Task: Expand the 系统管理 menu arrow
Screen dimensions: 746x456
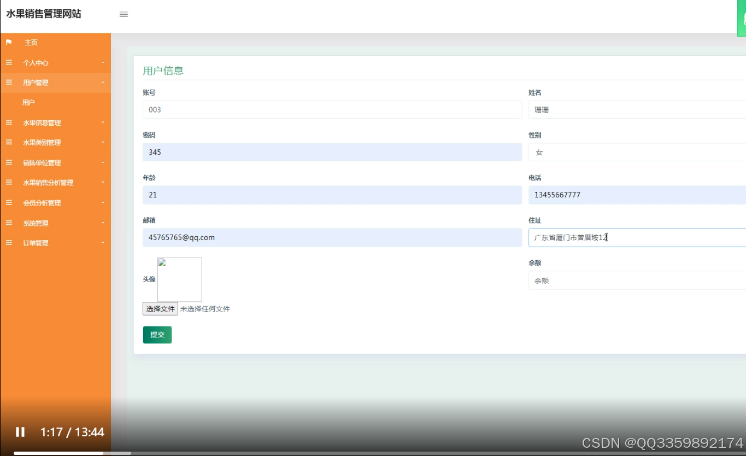Action: pyautogui.click(x=103, y=223)
